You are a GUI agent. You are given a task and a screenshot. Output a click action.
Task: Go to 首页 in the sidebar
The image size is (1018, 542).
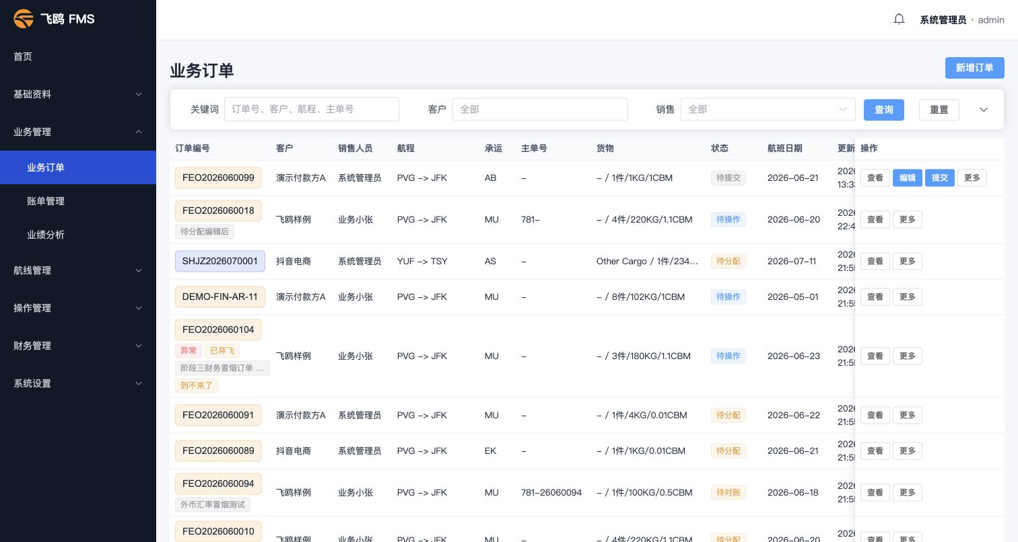tap(78, 56)
